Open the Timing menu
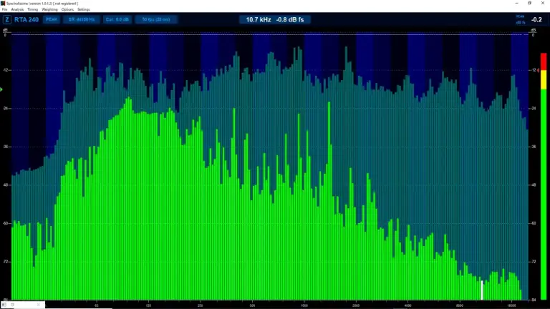550x309 pixels. pos(33,9)
